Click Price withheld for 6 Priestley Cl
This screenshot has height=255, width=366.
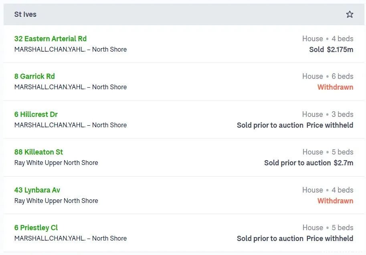click(x=330, y=239)
